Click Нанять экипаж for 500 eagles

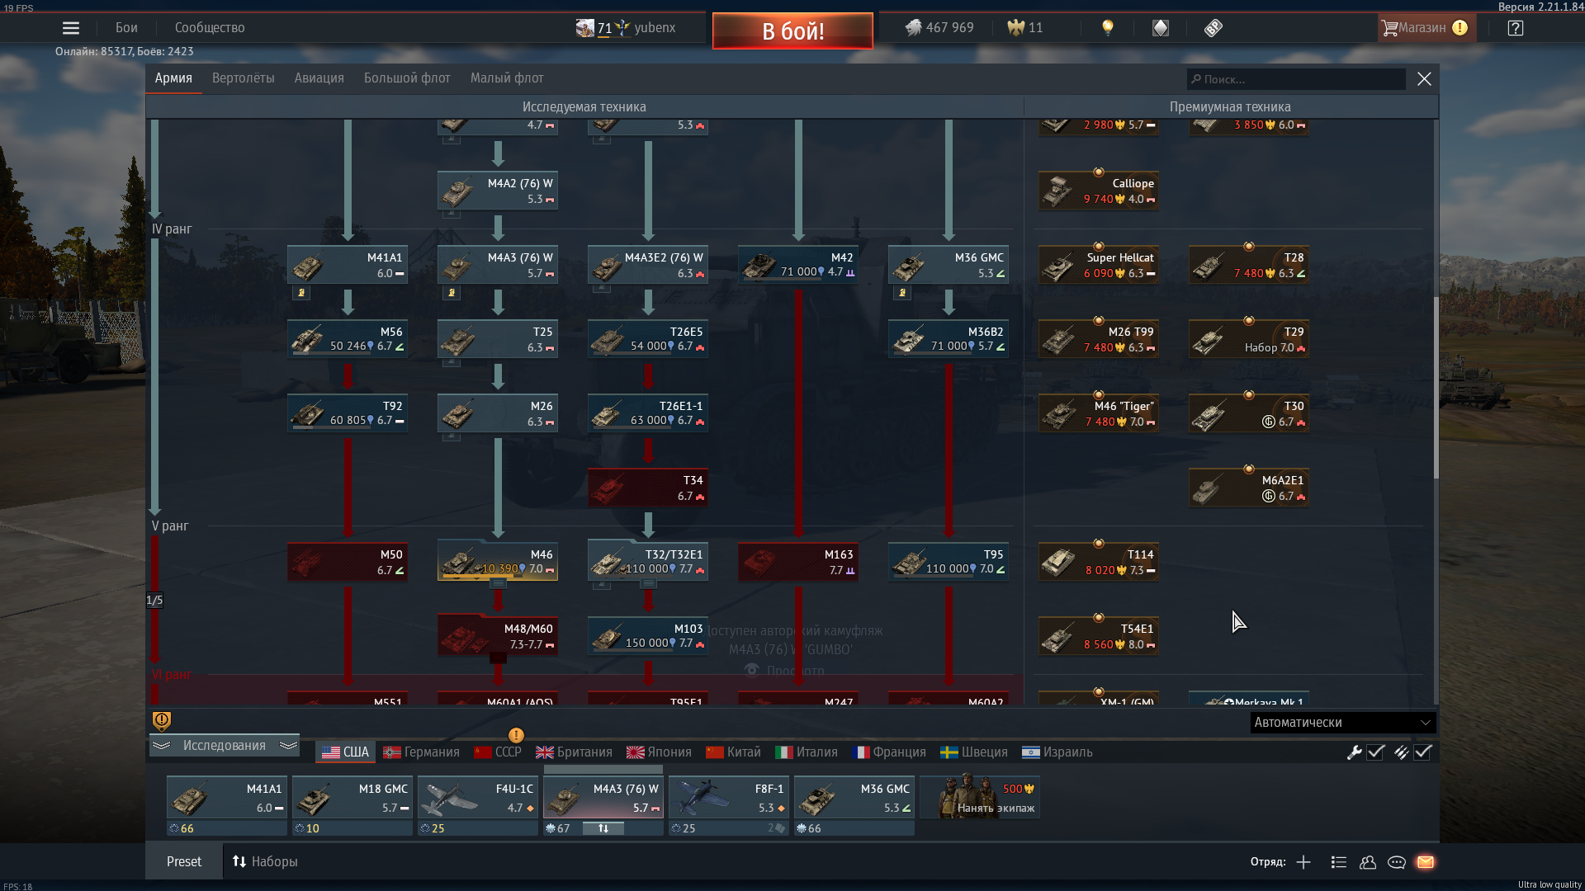[981, 798]
